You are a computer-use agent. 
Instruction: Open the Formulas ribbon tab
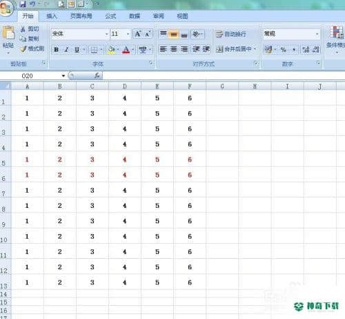pos(110,16)
